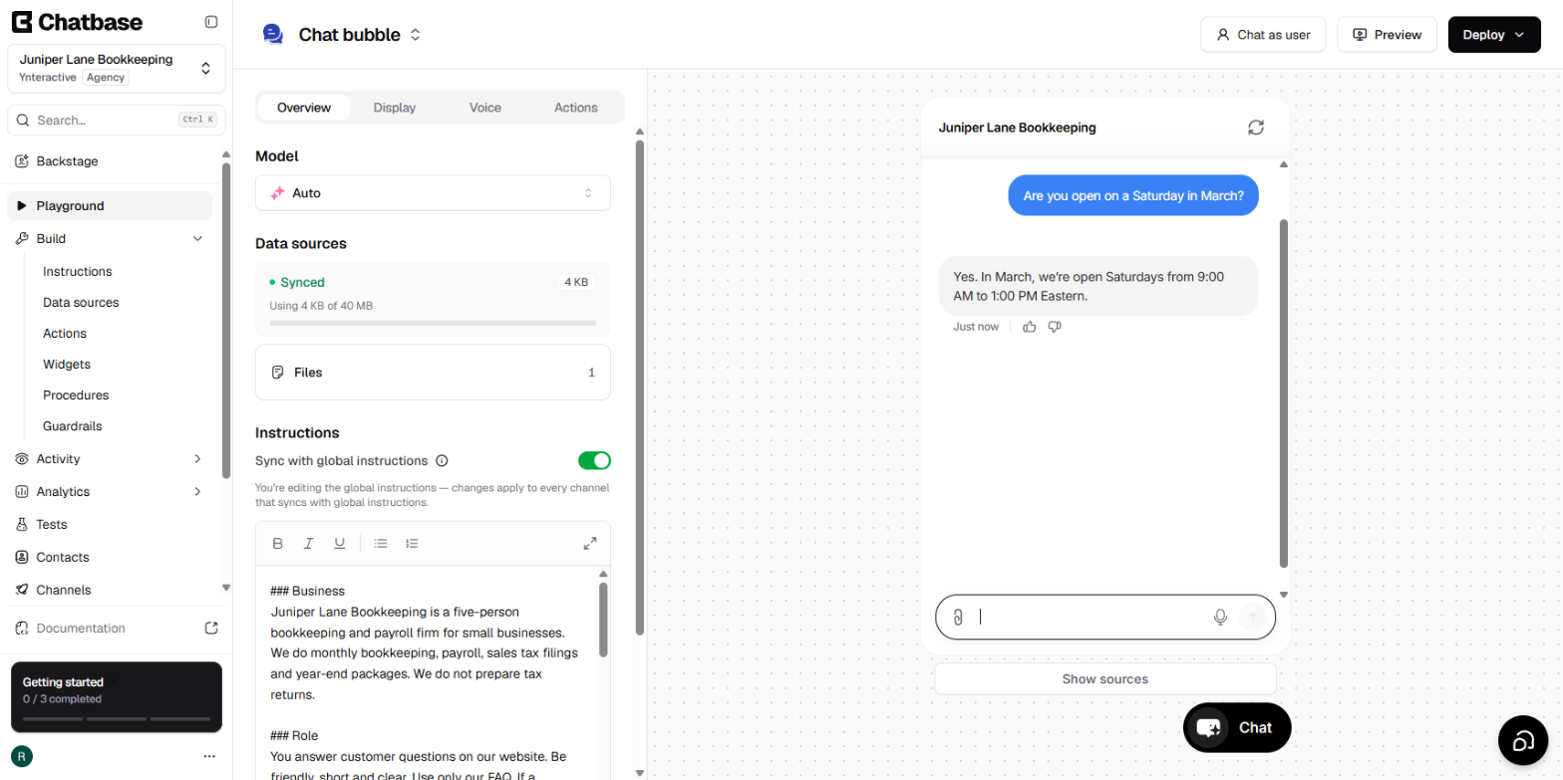Viewport: 1563px width, 780px height.
Task: Click the data sources usage progress bar
Action: point(433,323)
